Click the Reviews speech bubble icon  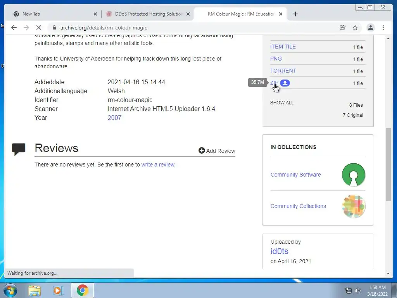pyautogui.click(x=19, y=149)
